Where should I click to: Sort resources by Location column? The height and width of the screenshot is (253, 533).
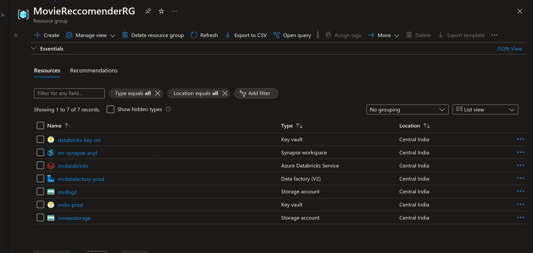tap(414, 126)
